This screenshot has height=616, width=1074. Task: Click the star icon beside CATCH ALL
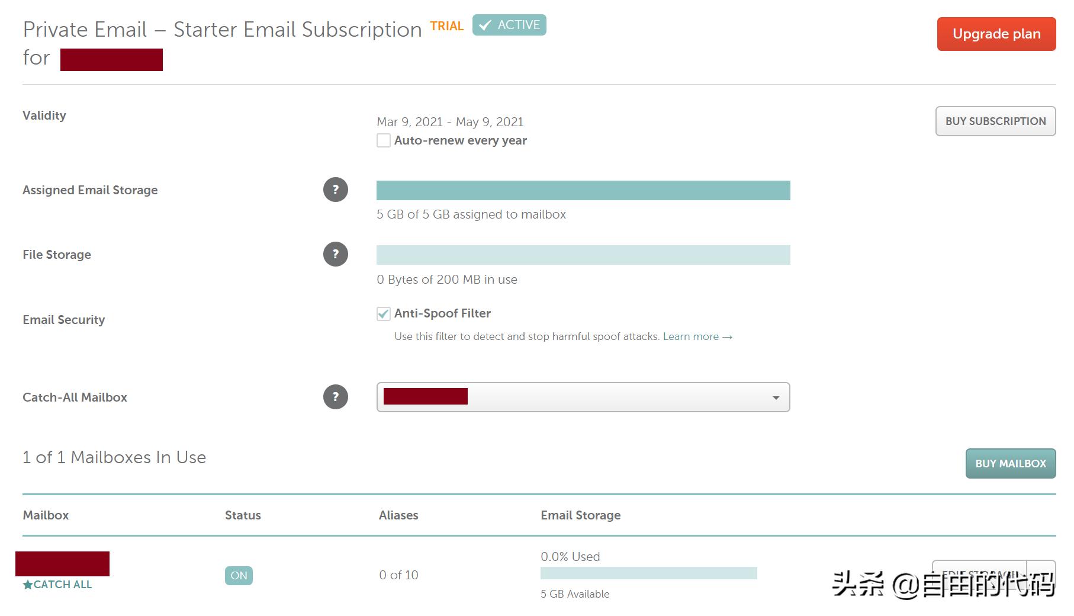pyautogui.click(x=28, y=585)
